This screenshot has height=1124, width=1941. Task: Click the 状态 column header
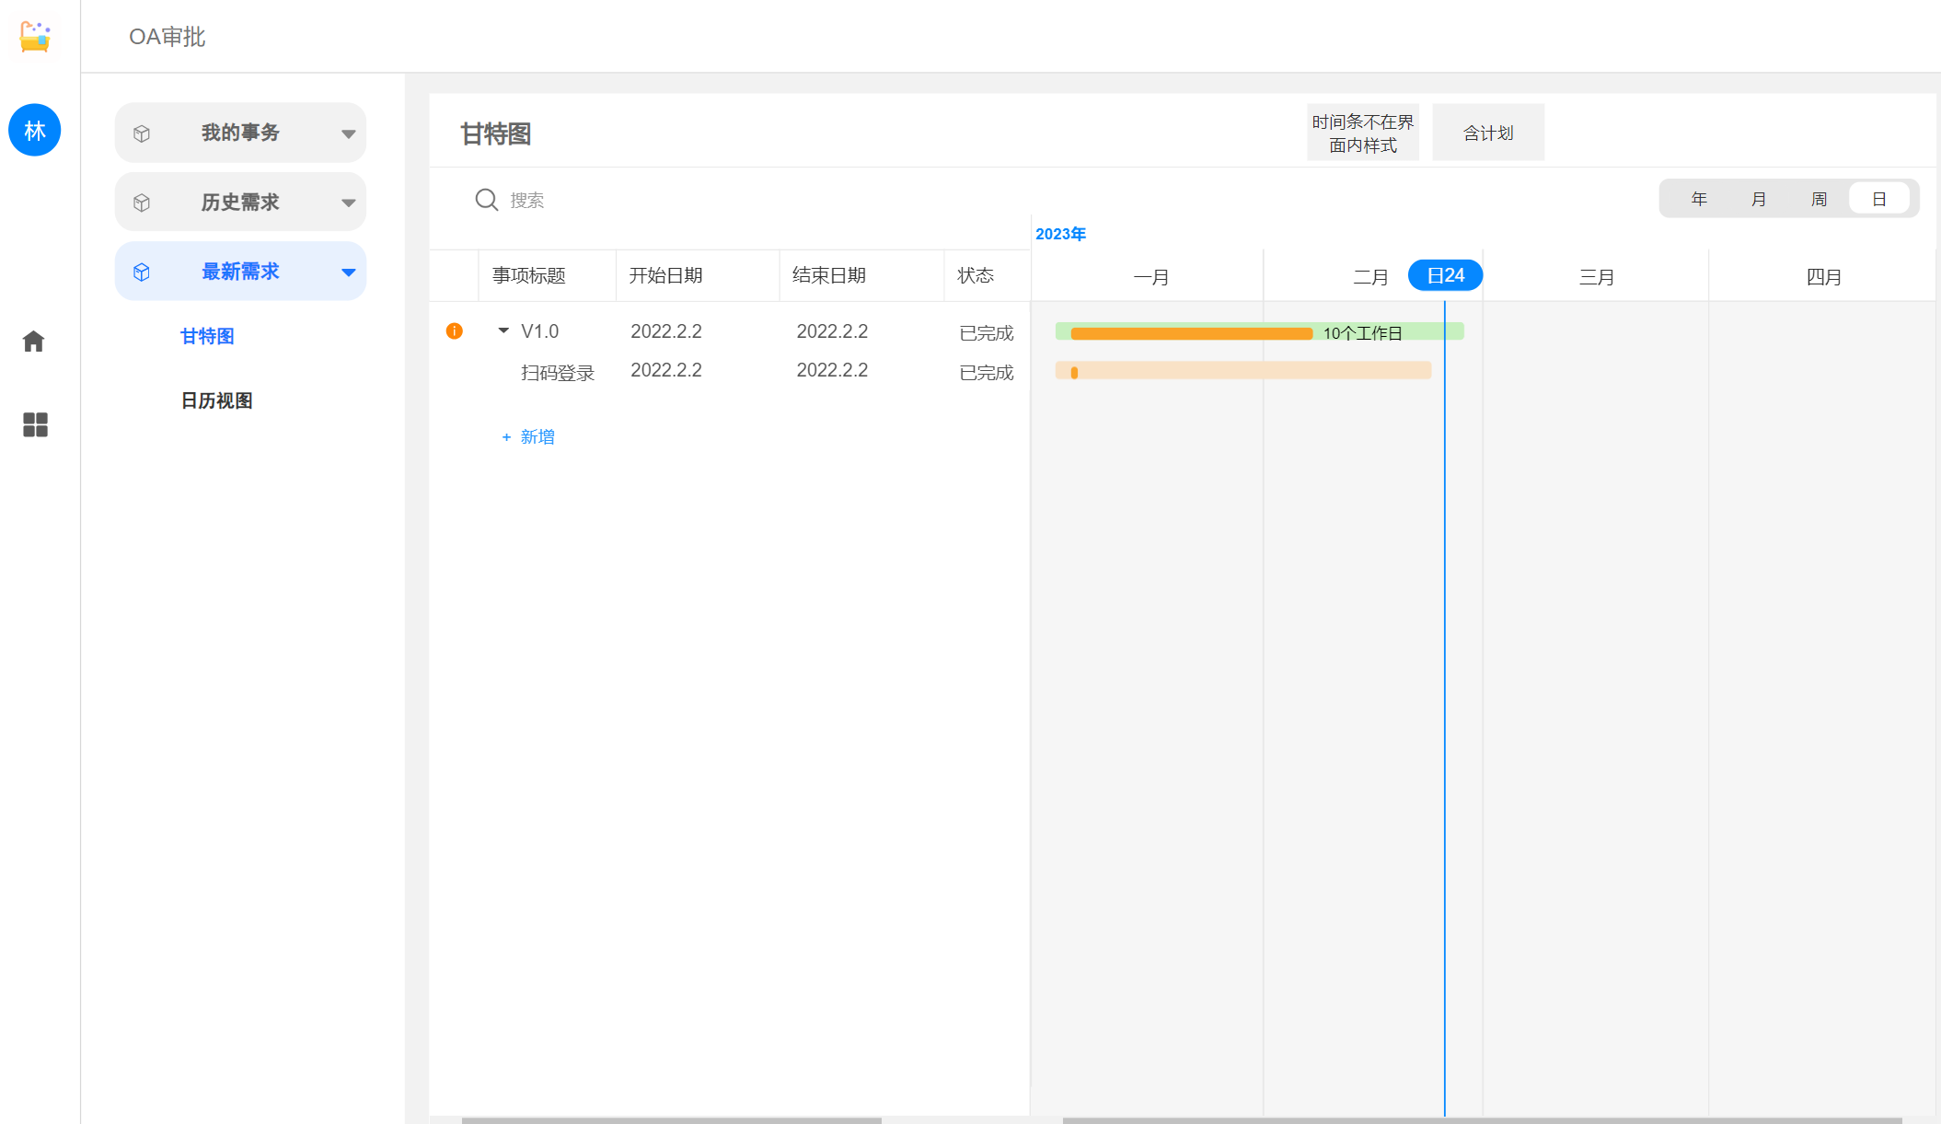[976, 275]
